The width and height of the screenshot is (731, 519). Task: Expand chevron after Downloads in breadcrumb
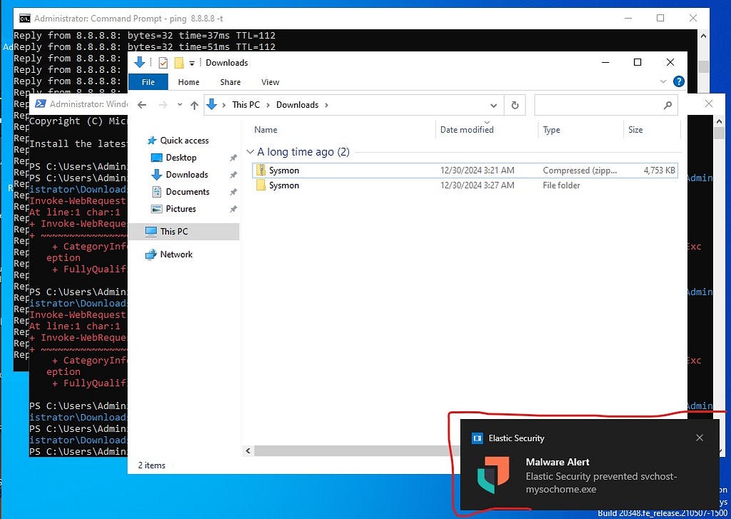tap(326, 105)
